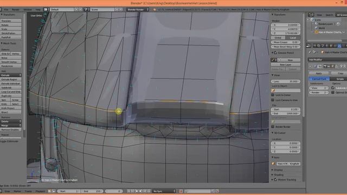The width and height of the screenshot is (347, 195).
Task: Jump to timeline start frame
Action: point(128,191)
